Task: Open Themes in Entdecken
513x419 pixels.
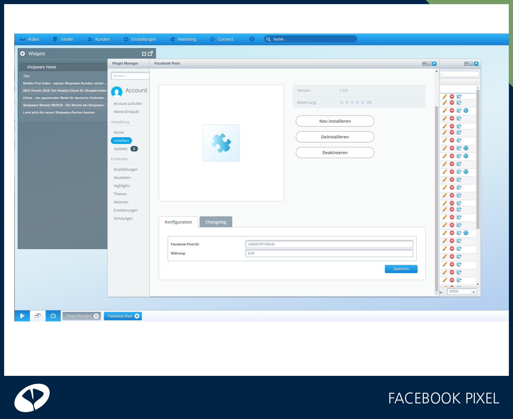Action: point(120,194)
